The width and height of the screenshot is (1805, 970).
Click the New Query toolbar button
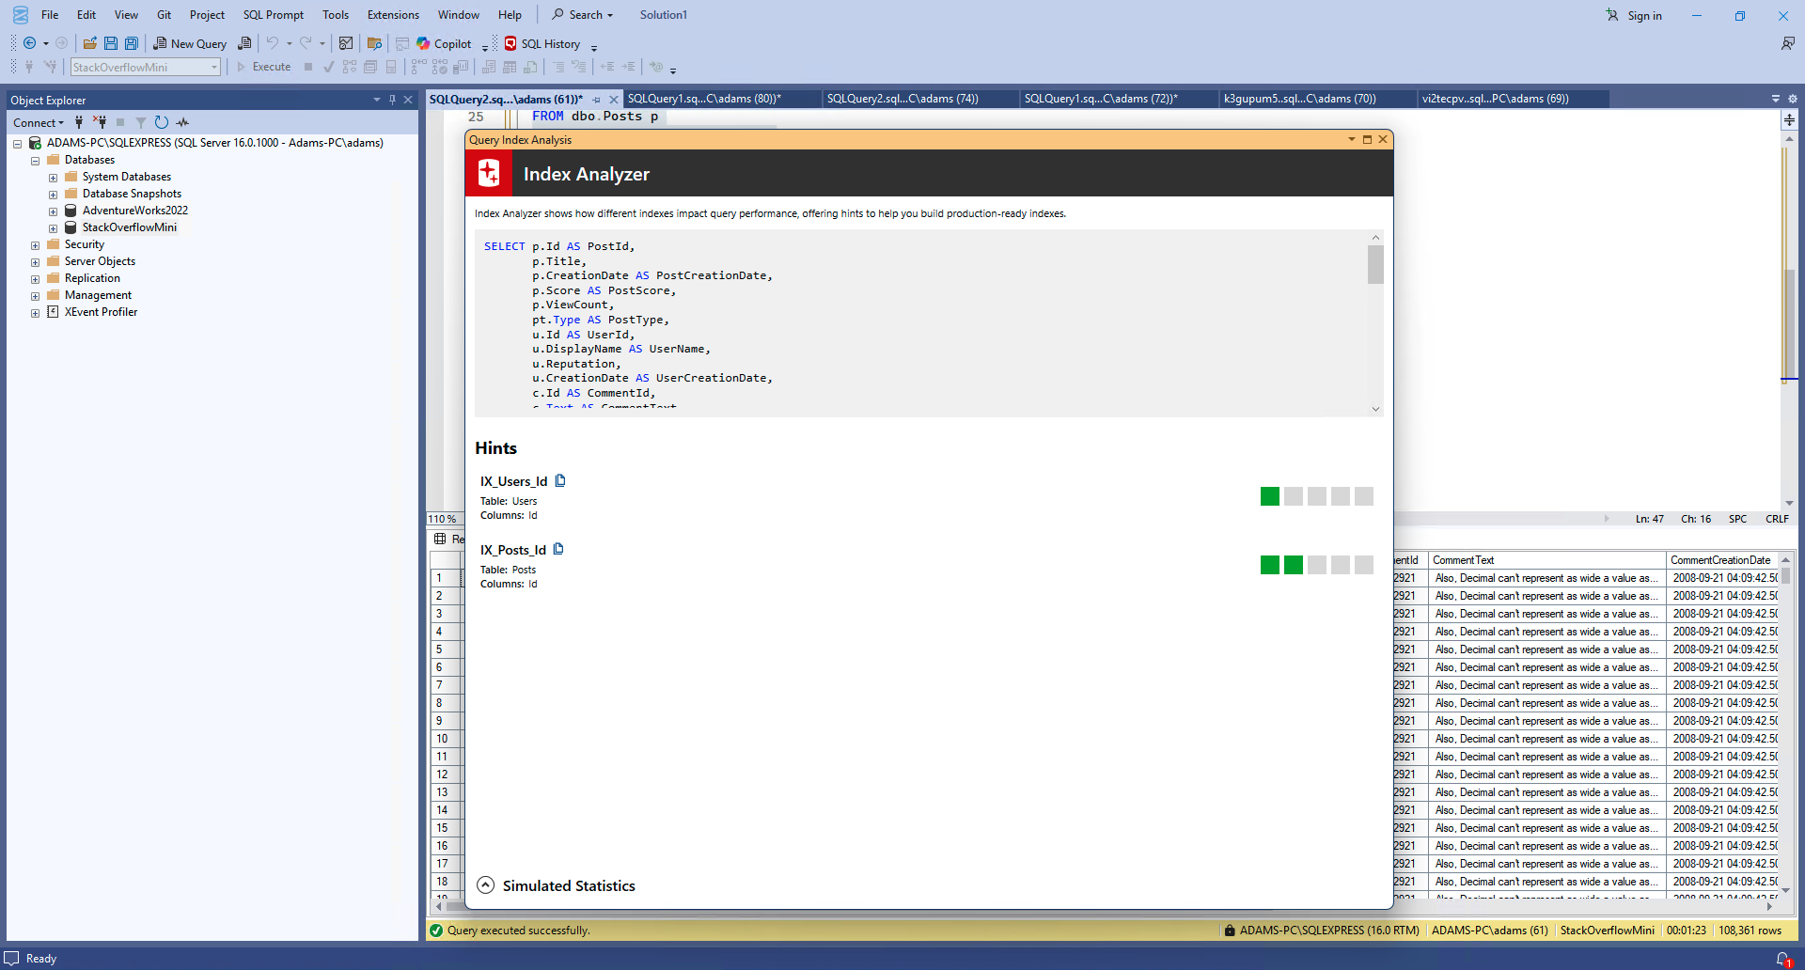coord(190,43)
